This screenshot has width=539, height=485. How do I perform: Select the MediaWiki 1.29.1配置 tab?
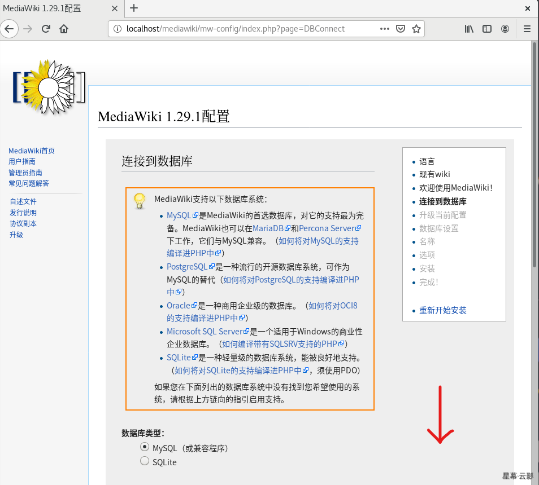(56, 8)
